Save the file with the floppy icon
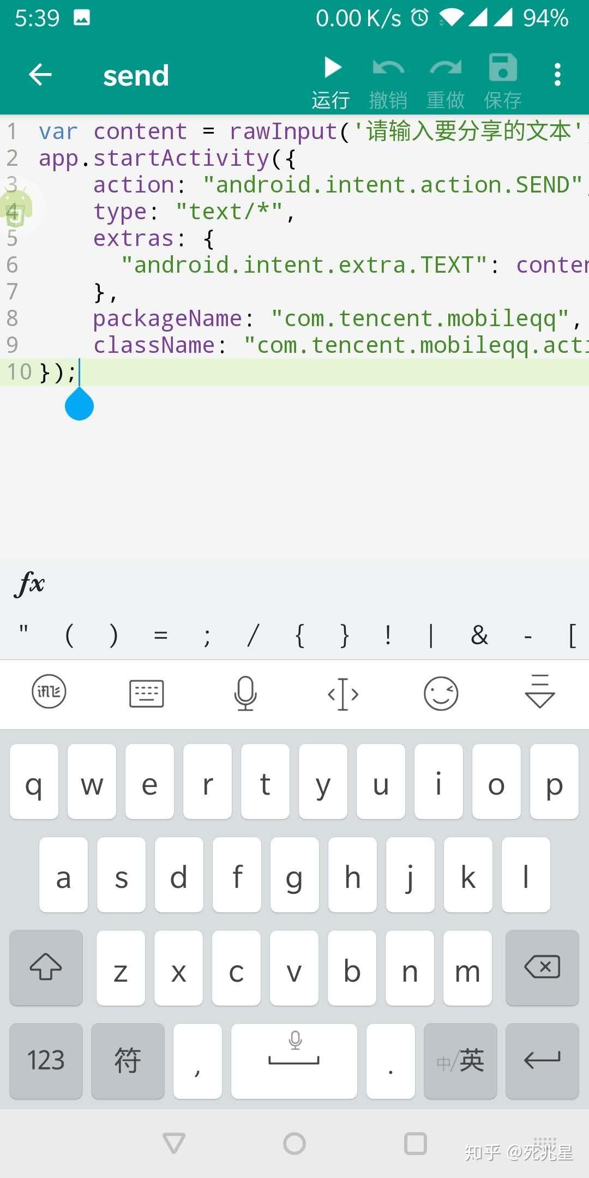 coord(503,68)
